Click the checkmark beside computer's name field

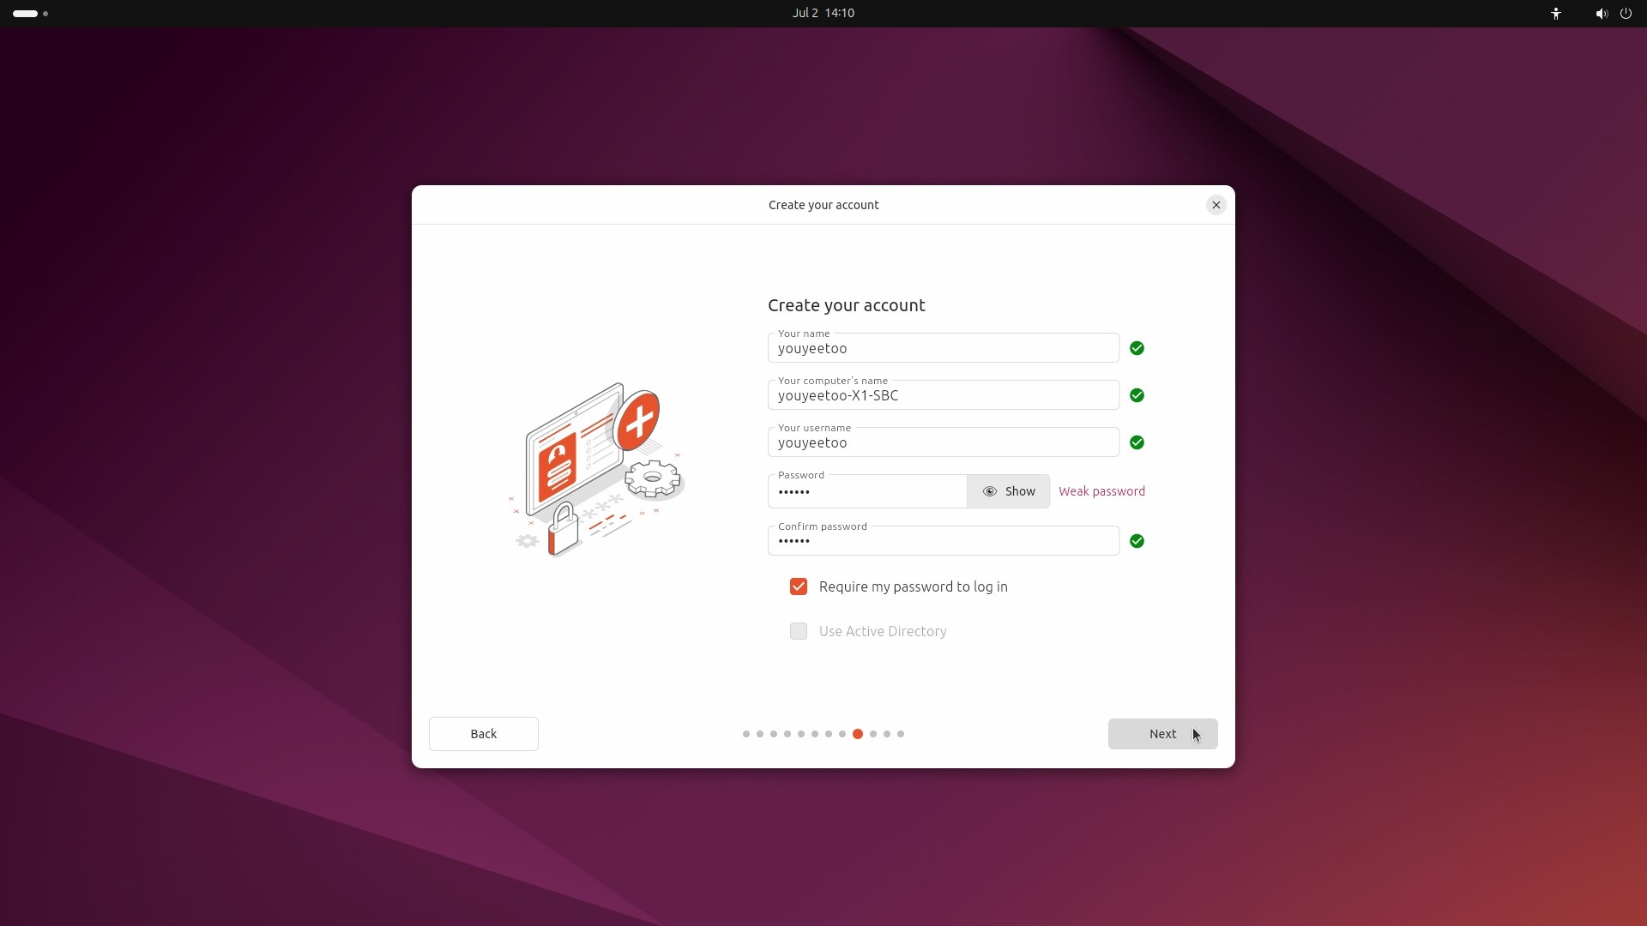(x=1137, y=395)
